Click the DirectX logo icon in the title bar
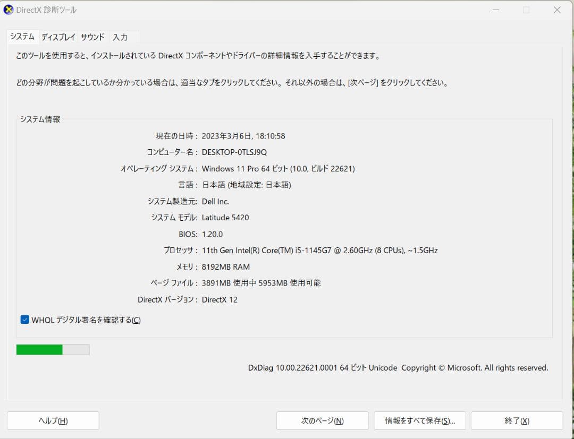 pos(8,10)
